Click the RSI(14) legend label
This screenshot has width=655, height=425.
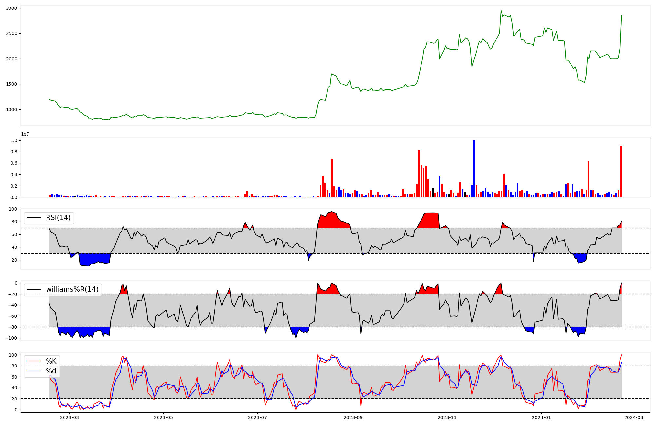coord(58,218)
